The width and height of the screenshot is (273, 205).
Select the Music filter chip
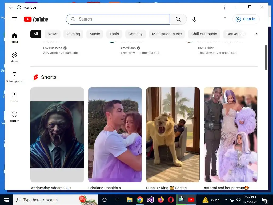(x=95, y=34)
